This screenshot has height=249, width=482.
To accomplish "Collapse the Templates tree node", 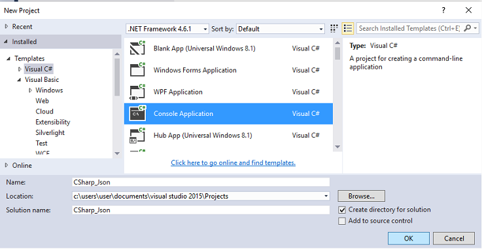I will pos(9,58).
